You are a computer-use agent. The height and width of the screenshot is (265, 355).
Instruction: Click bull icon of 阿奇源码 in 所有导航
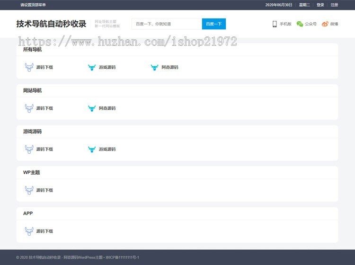[x=154, y=67]
